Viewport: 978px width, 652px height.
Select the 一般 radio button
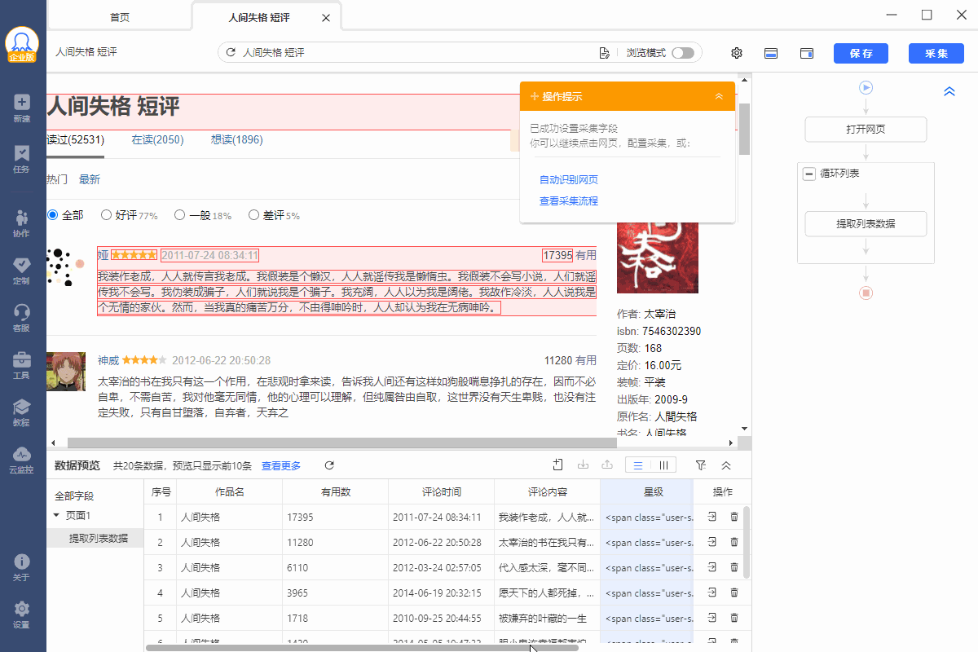(179, 215)
